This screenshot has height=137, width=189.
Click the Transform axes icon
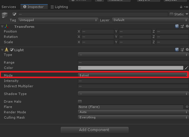click(7, 26)
